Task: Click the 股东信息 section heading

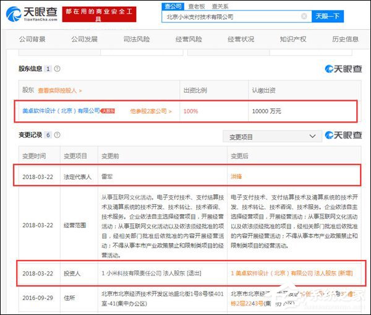Action: pos(30,69)
